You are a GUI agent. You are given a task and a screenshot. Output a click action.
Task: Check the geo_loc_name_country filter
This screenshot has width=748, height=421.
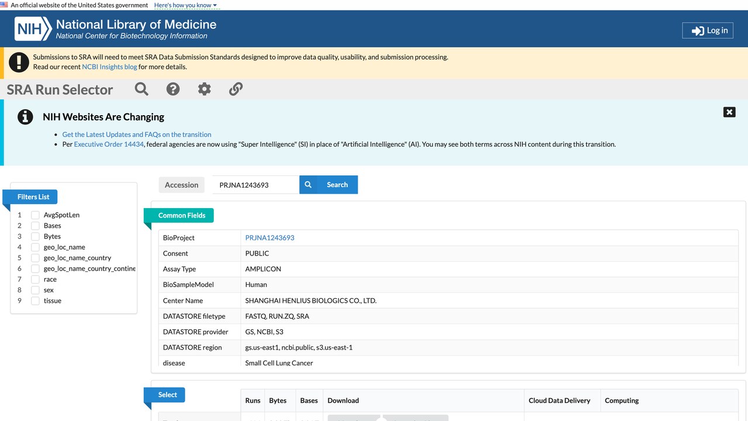click(x=36, y=258)
